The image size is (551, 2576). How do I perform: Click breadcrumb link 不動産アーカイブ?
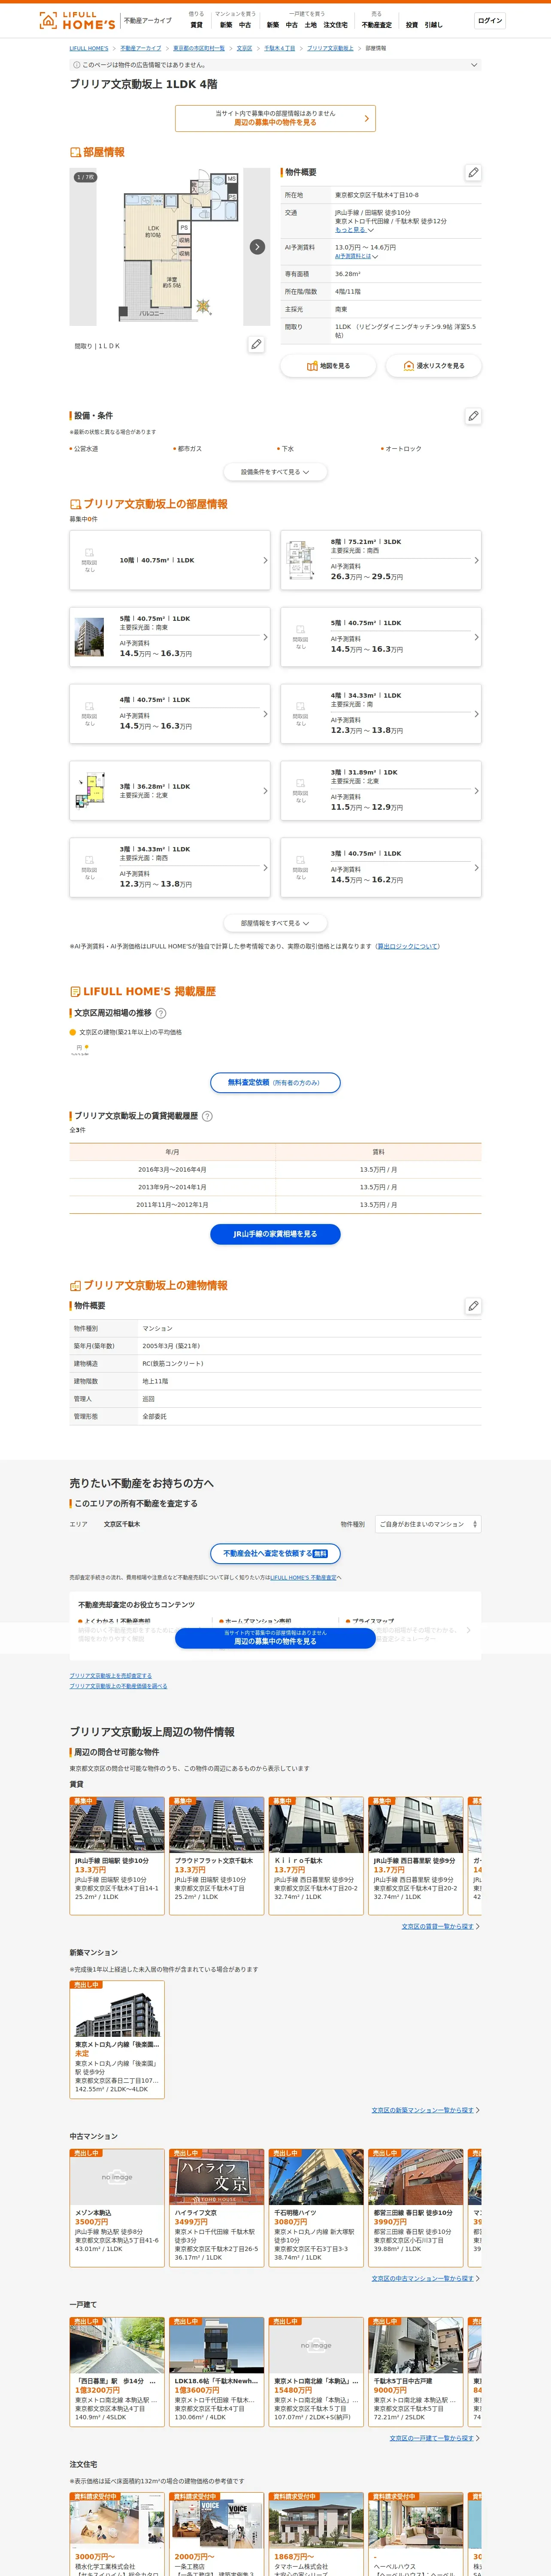point(141,48)
